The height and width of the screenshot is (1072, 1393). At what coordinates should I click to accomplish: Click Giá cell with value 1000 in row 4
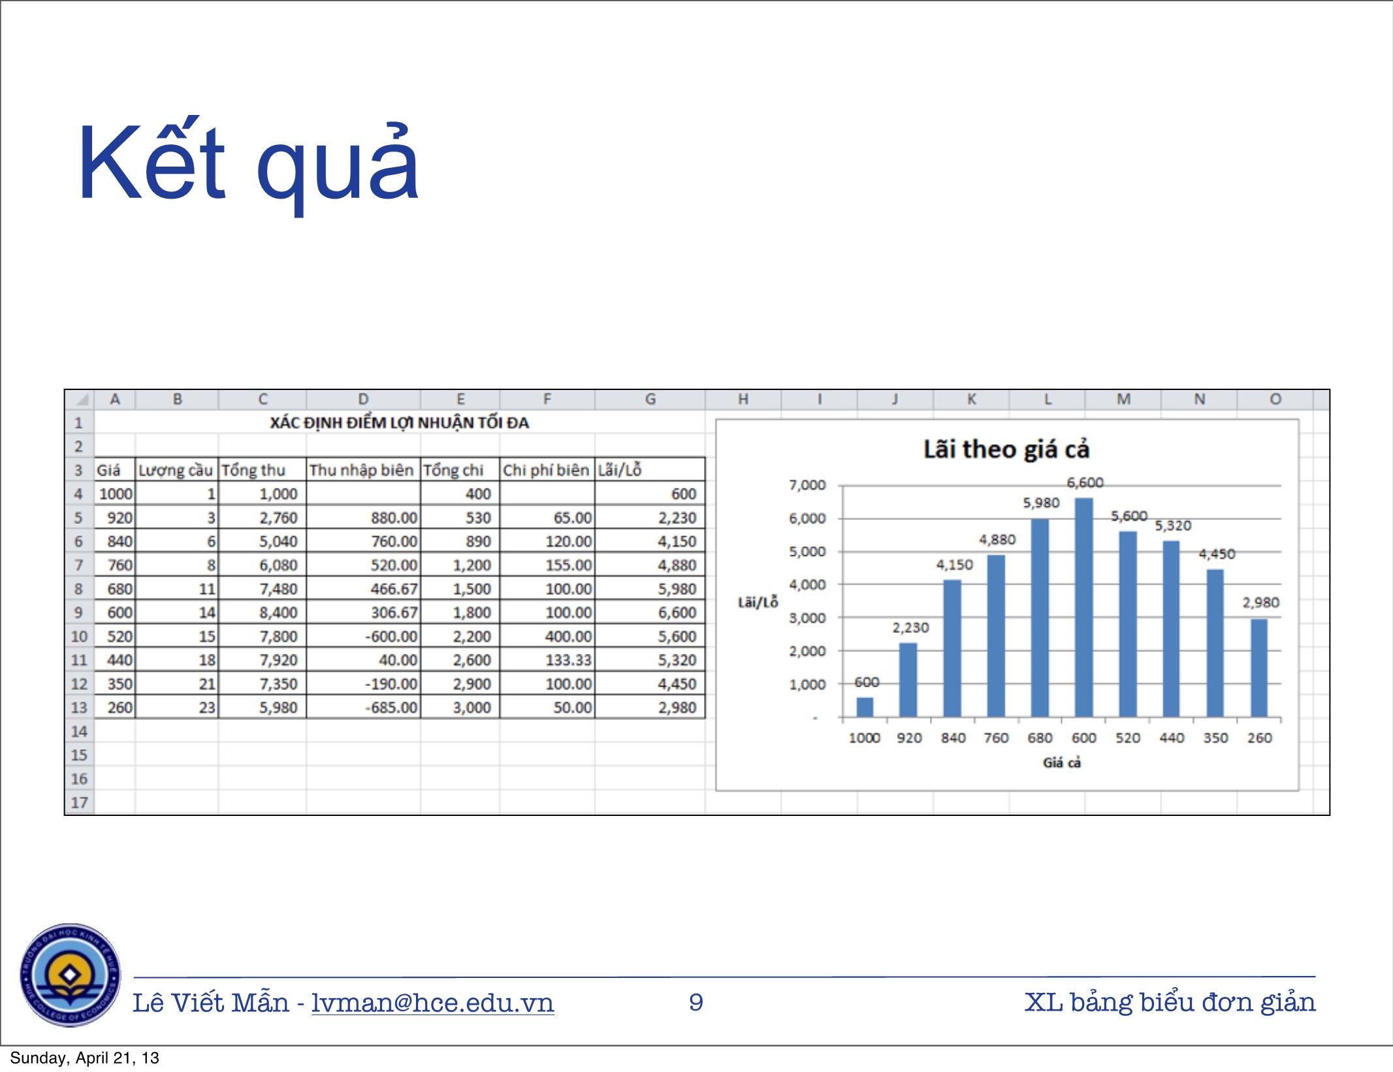coord(115,494)
